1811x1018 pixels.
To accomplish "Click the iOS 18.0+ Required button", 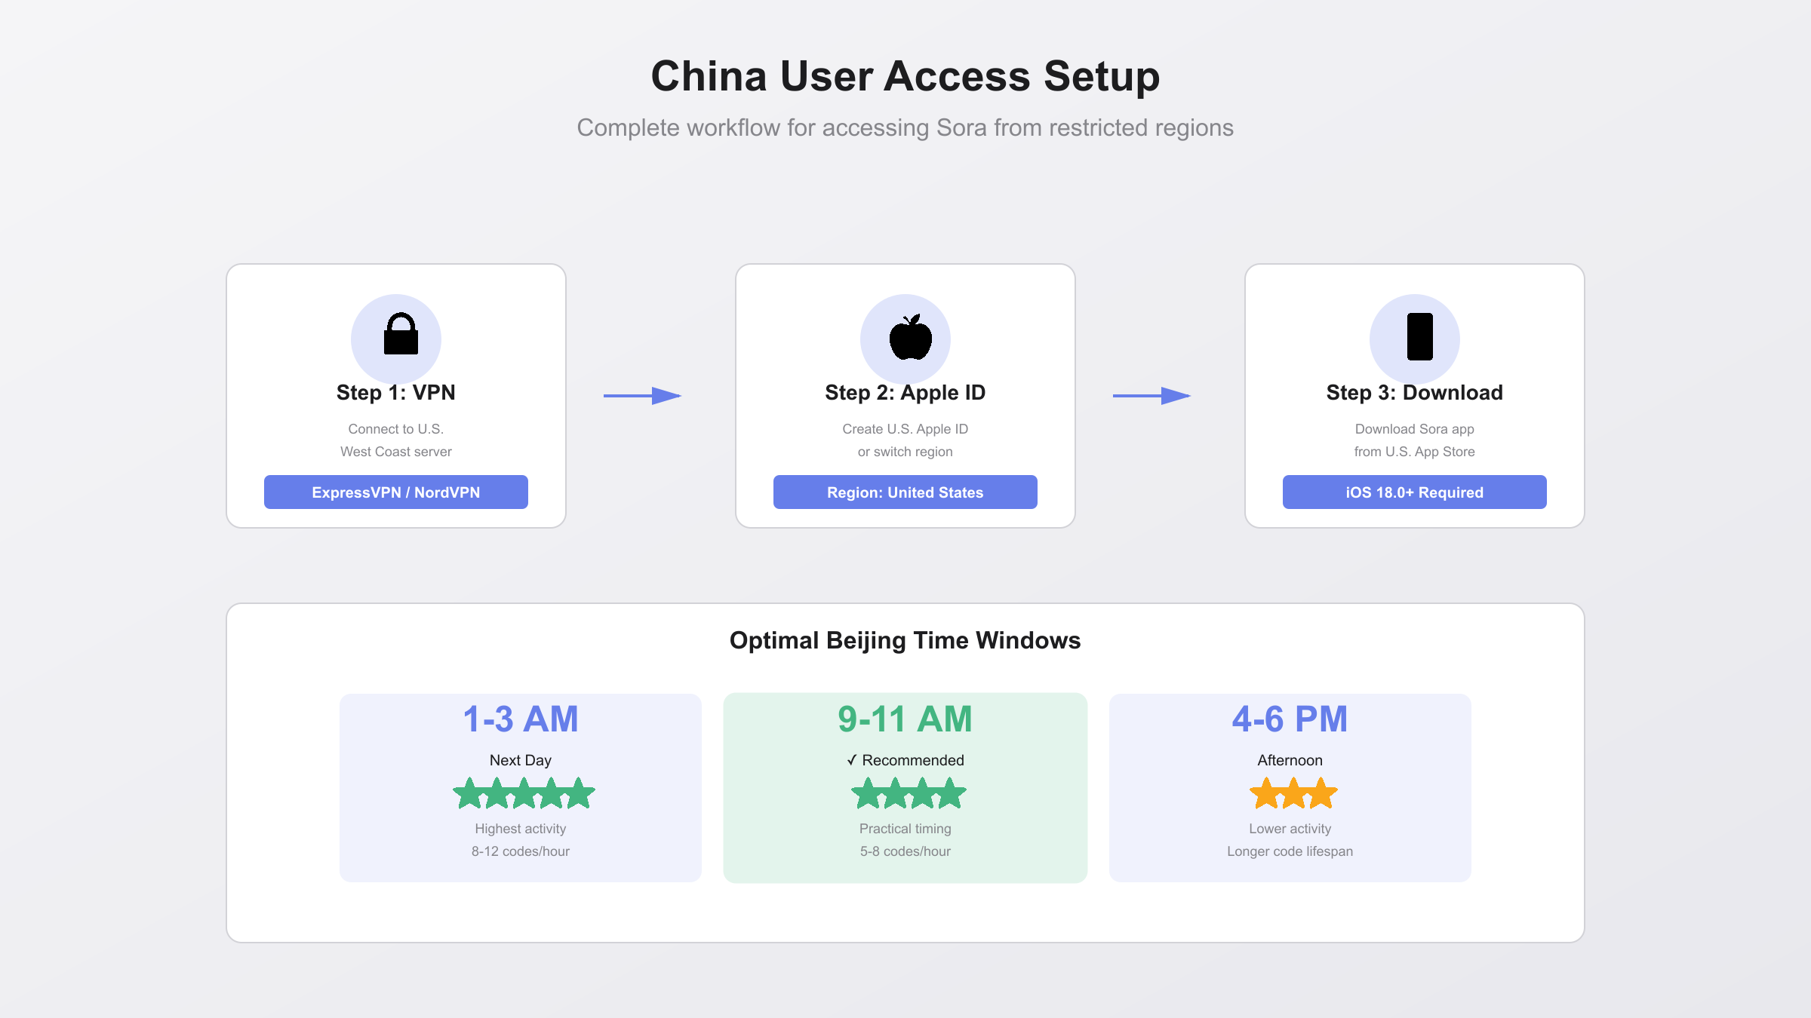I will 1414,492.
